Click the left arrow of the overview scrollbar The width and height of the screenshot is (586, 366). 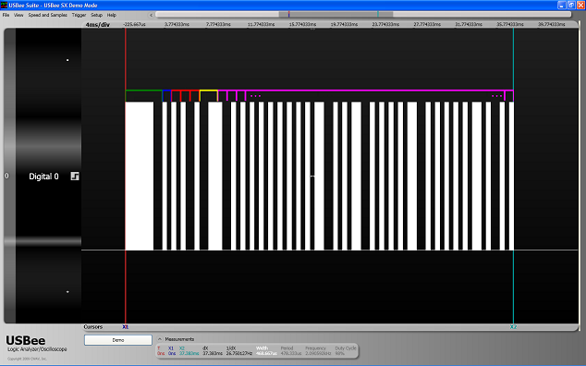pyautogui.click(x=151, y=15)
